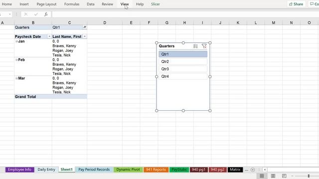Open the Review ribbon tab
The image size is (319, 179).
coord(107,4)
